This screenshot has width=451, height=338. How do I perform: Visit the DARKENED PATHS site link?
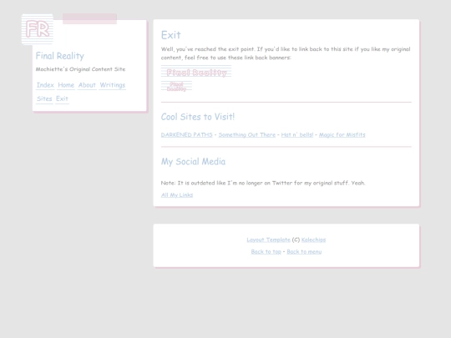point(187,134)
